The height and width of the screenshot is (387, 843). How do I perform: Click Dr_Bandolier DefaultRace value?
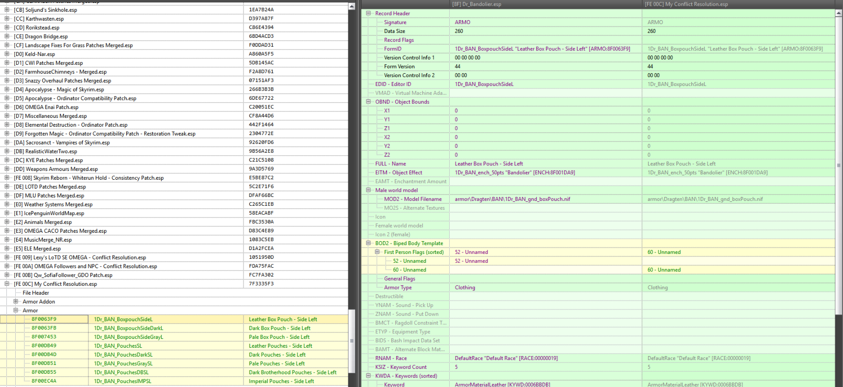tap(506, 358)
